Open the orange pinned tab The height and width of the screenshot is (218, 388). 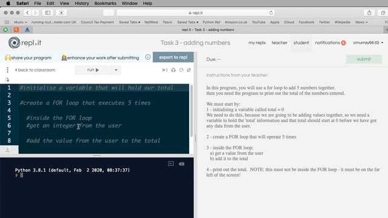pos(16,30)
